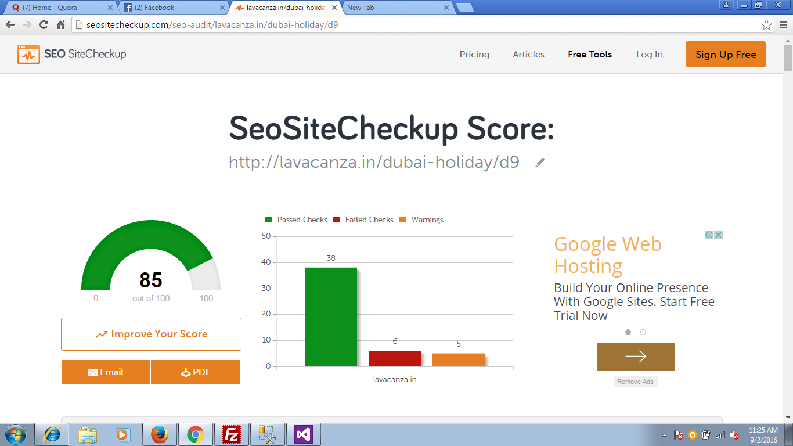Open FileZilla from the taskbar
This screenshot has height=446, width=793.
pyautogui.click(x=232, y=434)
